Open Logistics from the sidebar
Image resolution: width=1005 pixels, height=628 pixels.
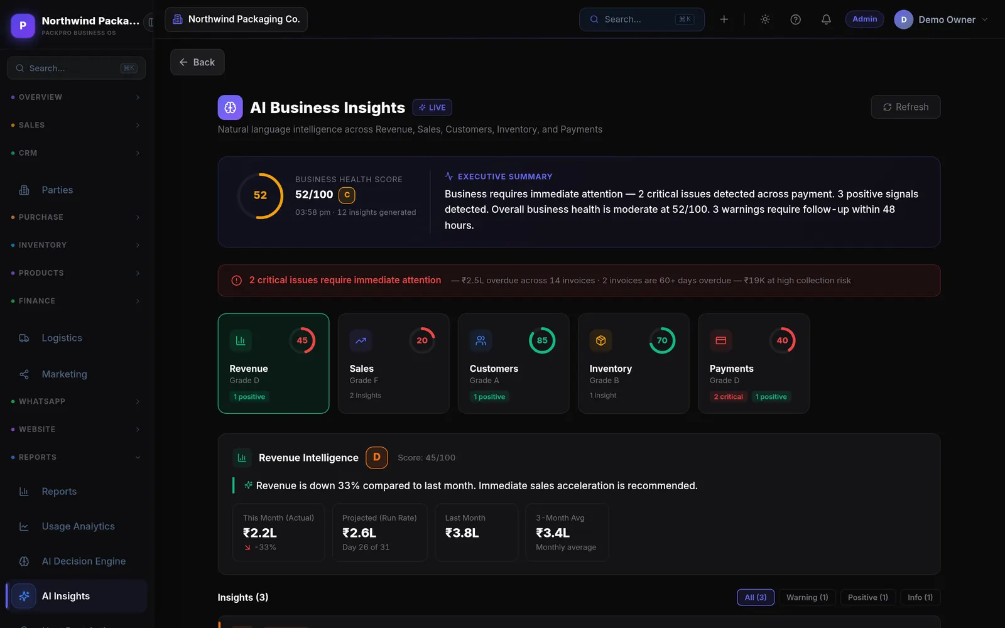[x=76, y=338]
